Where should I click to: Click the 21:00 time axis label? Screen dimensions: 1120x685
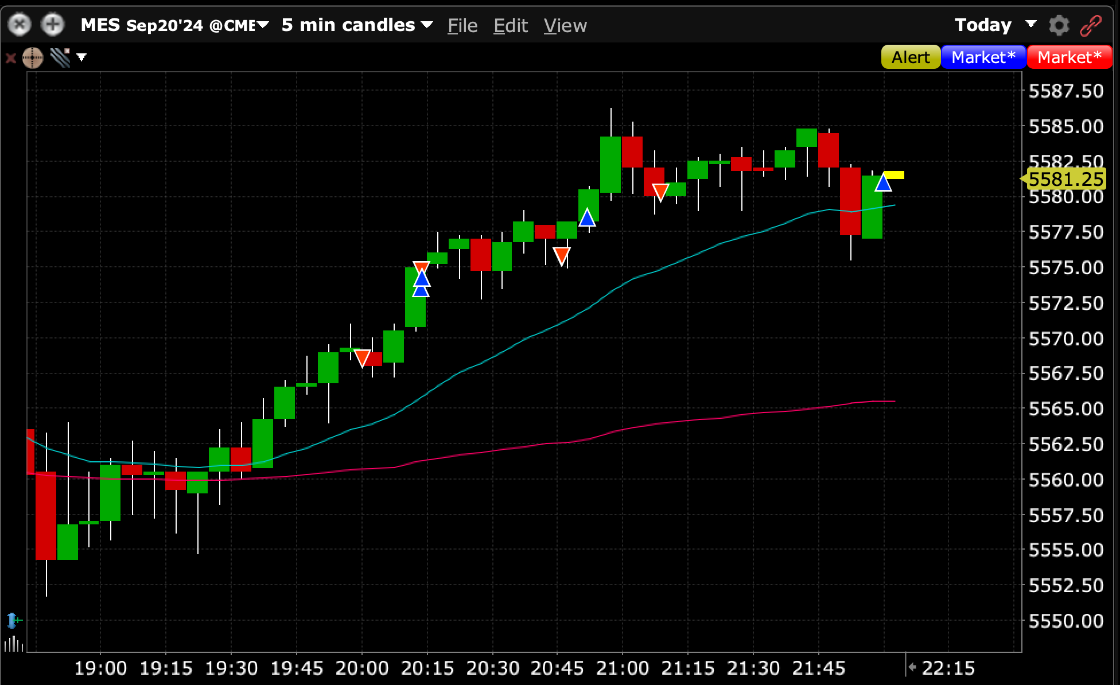pyautogui.click(x=623, y=668)
